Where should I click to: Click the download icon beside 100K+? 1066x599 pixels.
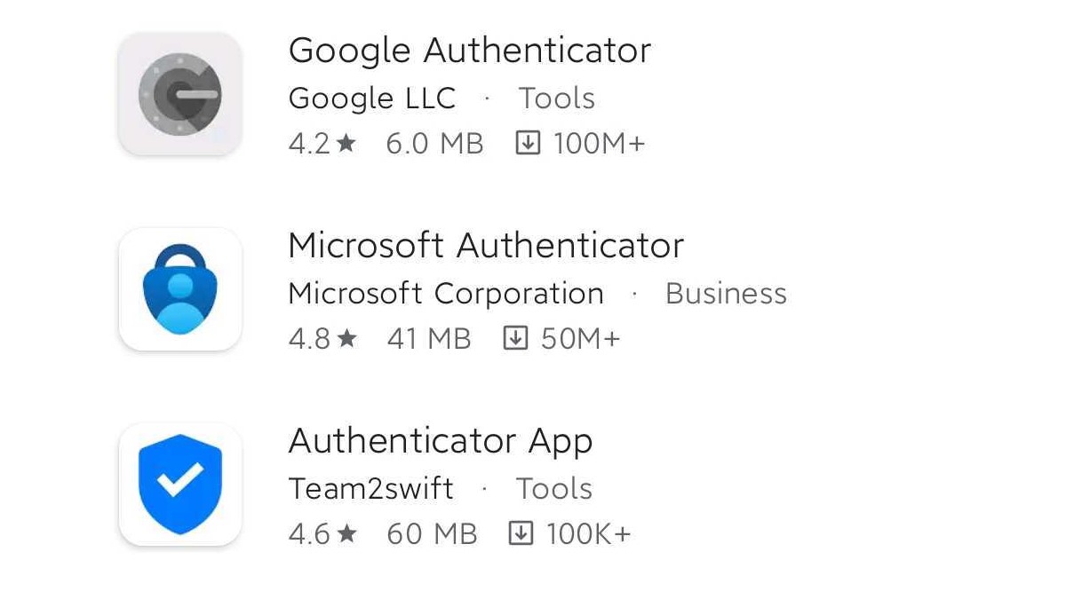click(x=521, y=533)
